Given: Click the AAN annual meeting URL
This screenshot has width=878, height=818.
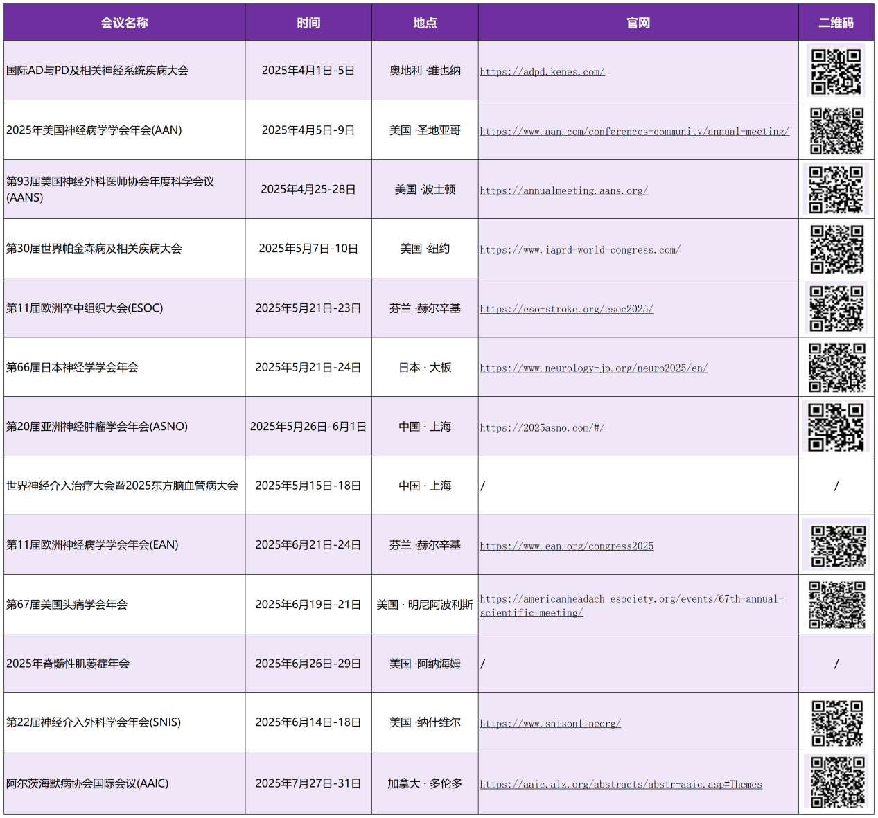Looking at the screenshot, I should click(x=634, y=131).
